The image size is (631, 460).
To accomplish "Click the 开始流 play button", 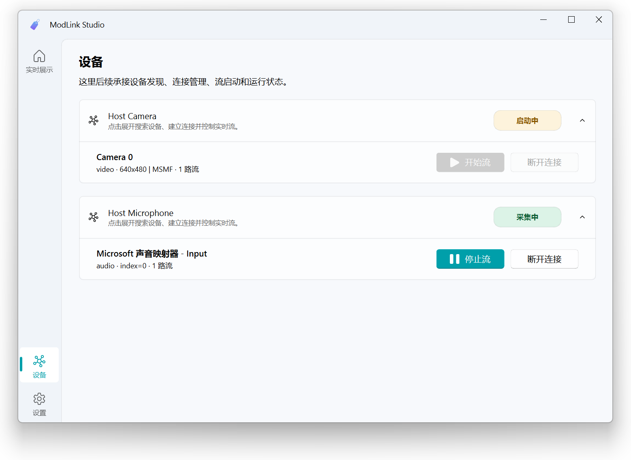I will point(470,163).
